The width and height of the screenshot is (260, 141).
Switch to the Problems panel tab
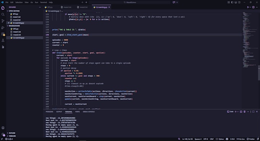click(49, 112)
